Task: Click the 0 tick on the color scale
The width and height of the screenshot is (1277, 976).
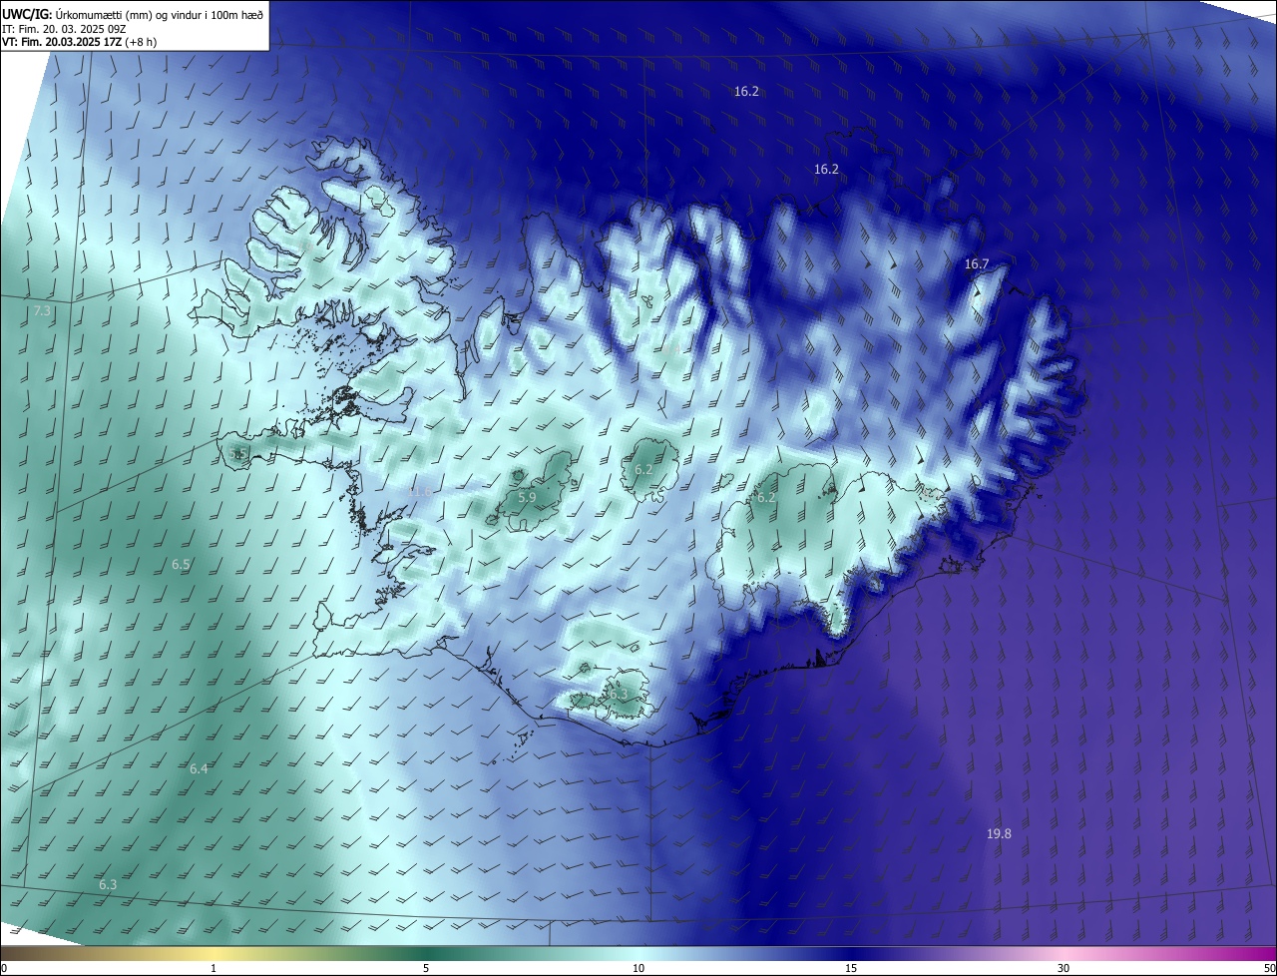Action: click(4, 969)
